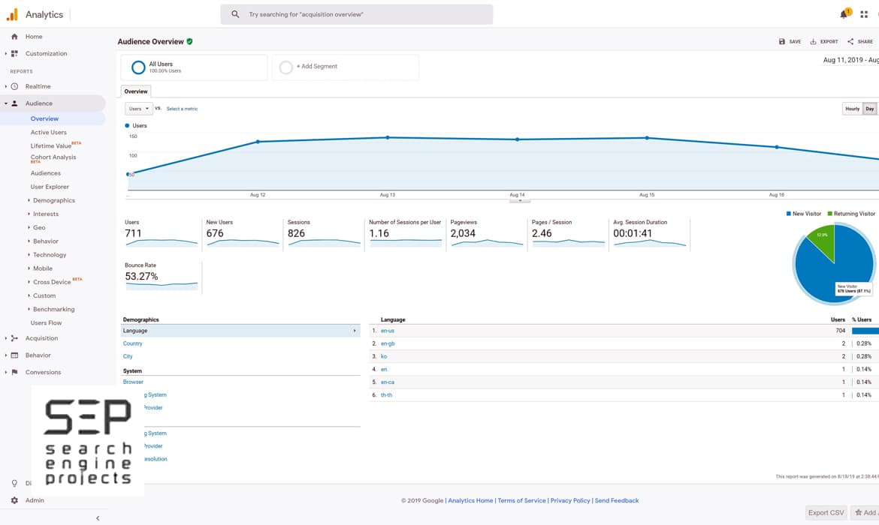Open the notifications bell
Viewport: 879px width, 525px height.
coord(844,14)
